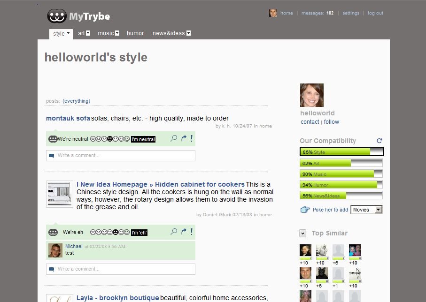Open the Movies category dropdown
426x302 pixels.
(366, 210)
